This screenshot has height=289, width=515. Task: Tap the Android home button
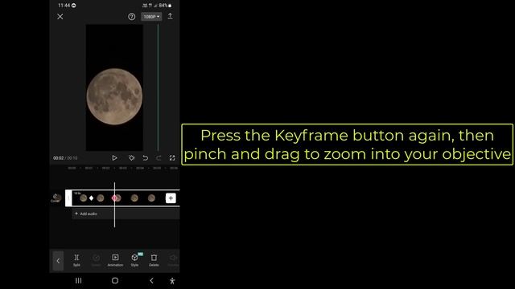pos(115,280)
